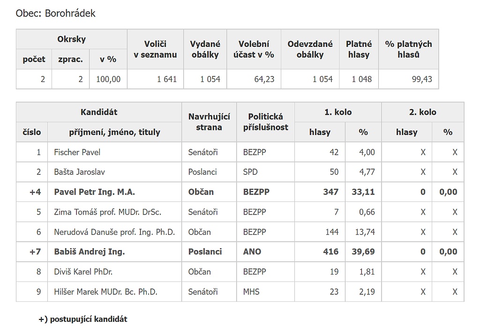
Task: Select Pavel Petr Ing. M.A. row
Action: pos(240,192)
